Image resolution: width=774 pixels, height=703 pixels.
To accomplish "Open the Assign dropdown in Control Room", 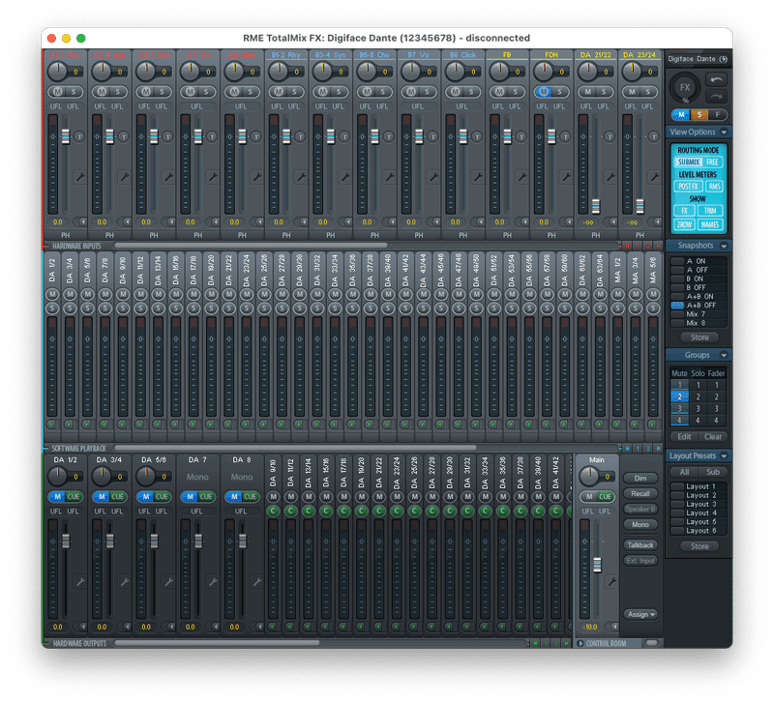I will (x=640, y=614).
